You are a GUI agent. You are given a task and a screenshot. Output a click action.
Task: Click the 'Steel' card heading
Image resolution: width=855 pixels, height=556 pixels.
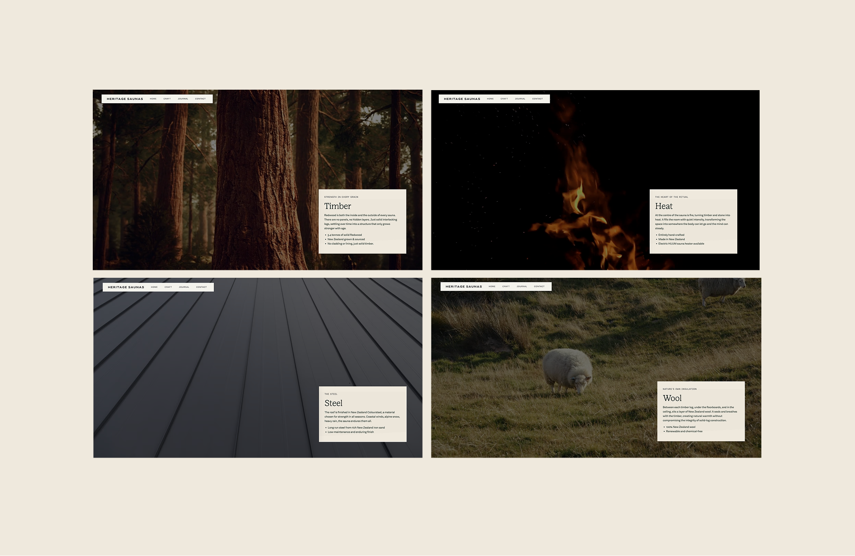pos(333,403)
